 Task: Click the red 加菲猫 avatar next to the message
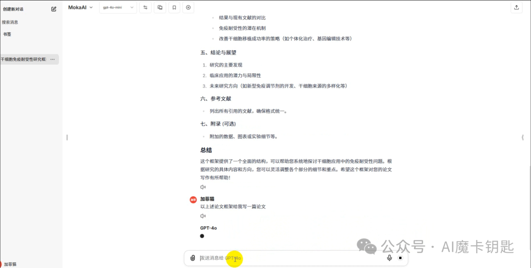193,200
